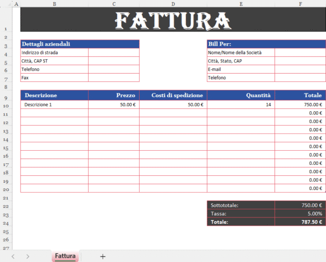The height and width of the screenshot is (262, 326).
Task: Go to previous sheet with left arrow
Action: (13, 257)
